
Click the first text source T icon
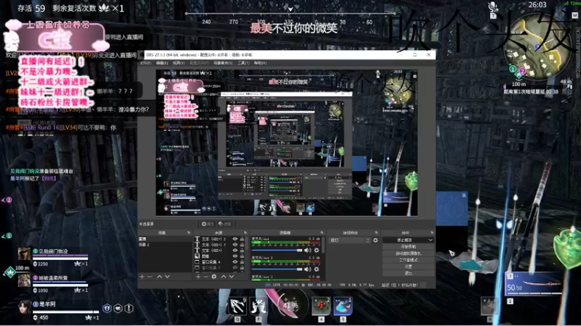click(197, 239)
